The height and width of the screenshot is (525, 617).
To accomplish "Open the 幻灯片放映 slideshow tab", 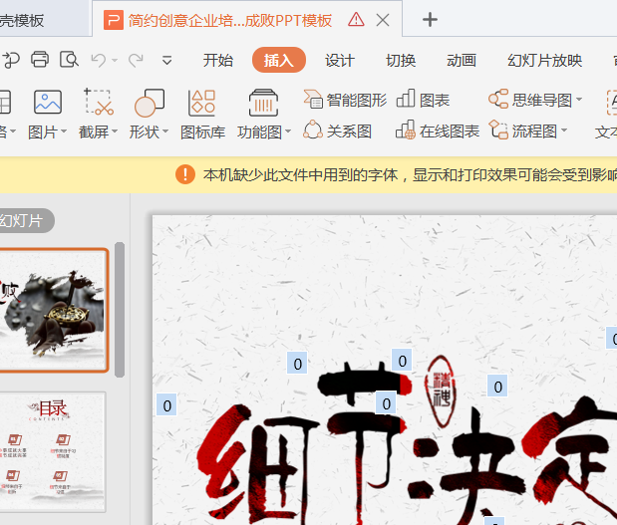I will coord(544,60).
